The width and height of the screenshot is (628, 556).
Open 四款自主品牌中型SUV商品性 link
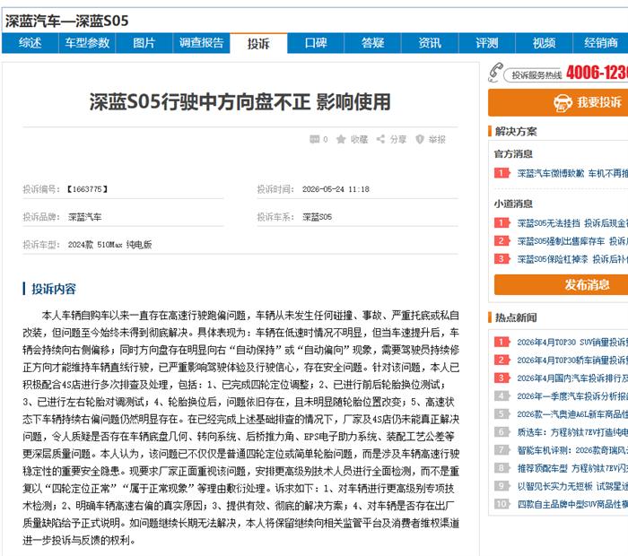(x=572, y=504)
